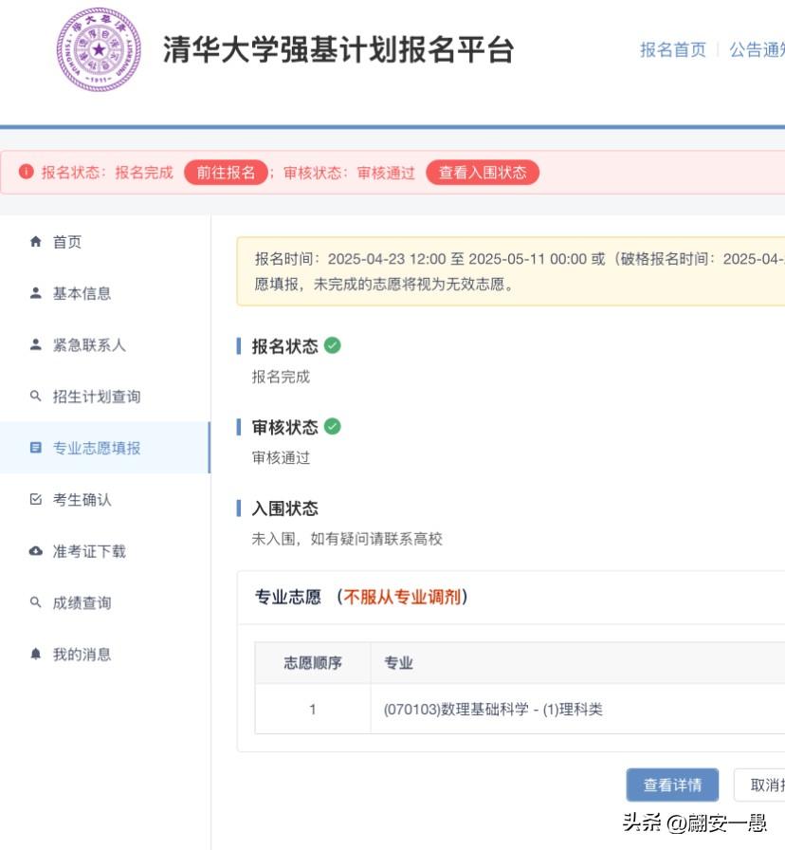Screen dimensions: 785x850
Task: Click the red info icon in alert bar
Action: pyautogui.click(x=26, y=172)
